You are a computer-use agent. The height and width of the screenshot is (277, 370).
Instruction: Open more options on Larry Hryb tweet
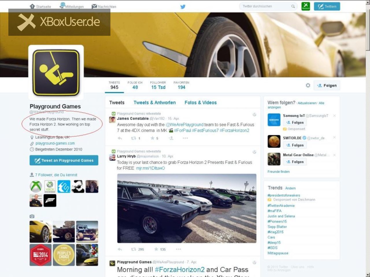click(x=178, y=249)
